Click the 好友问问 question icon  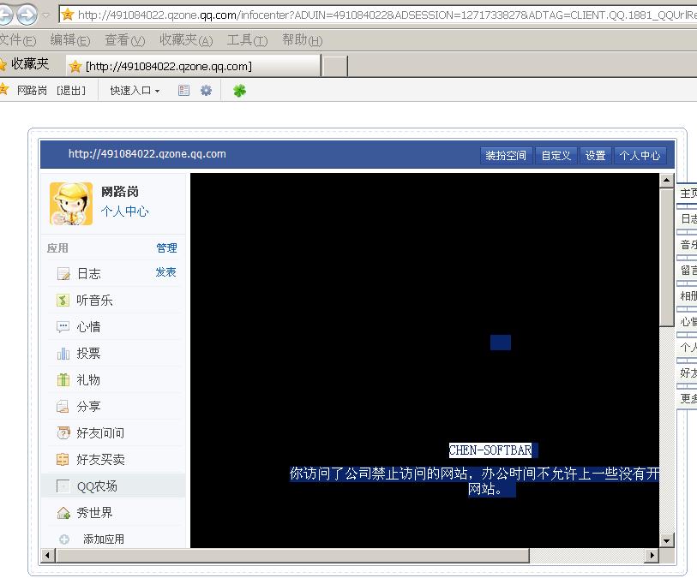coord(63,432)
